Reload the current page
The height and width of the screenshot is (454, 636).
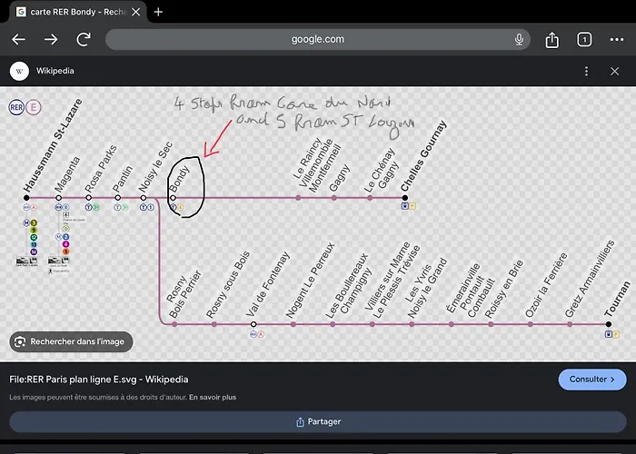[84, 39]
